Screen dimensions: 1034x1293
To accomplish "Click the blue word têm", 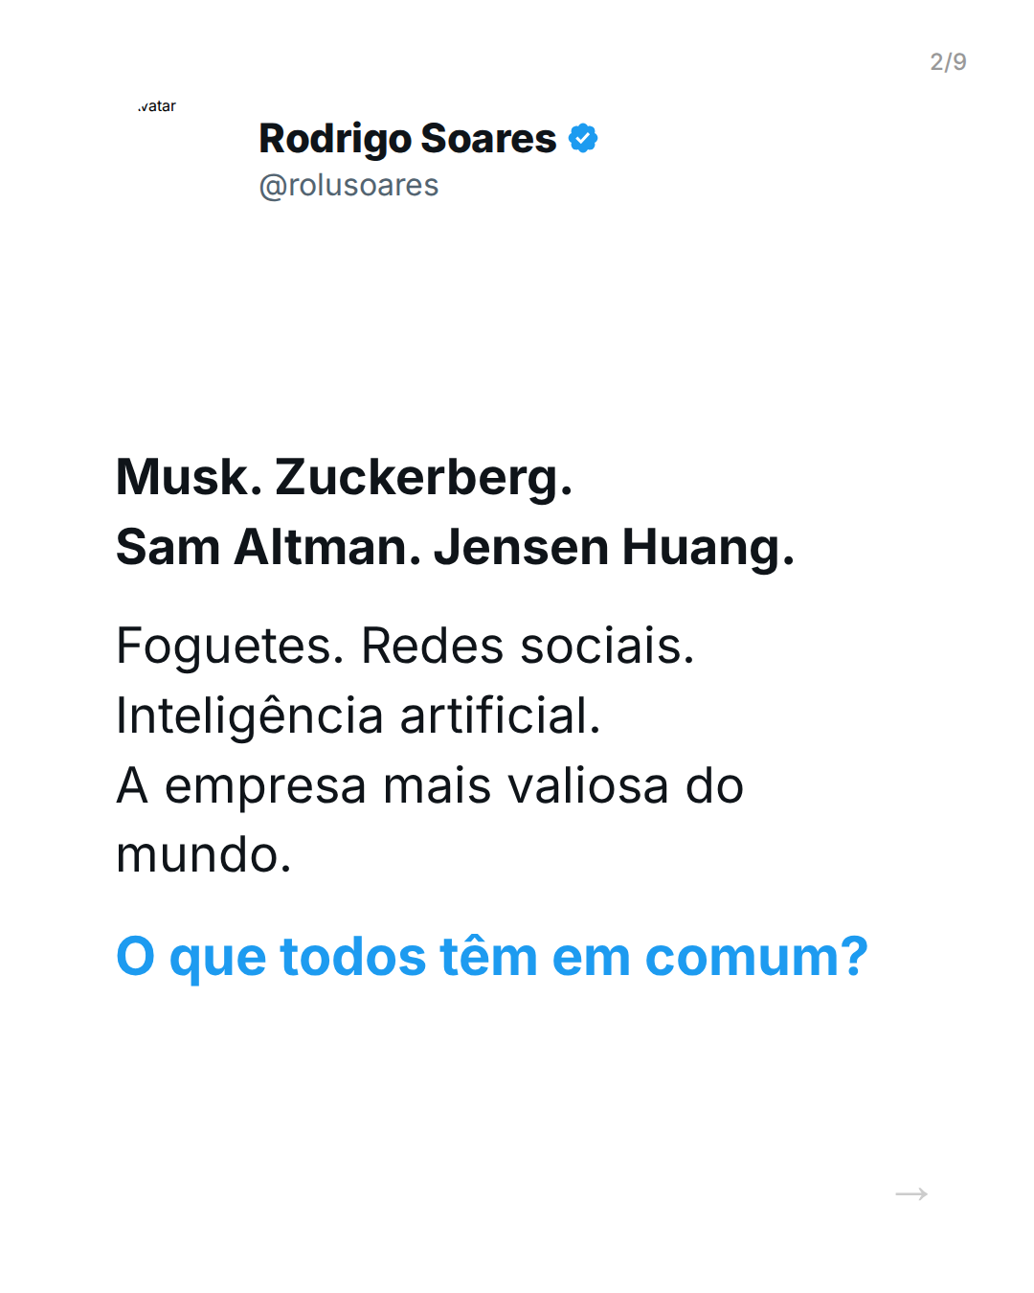I will coord(488,957).
